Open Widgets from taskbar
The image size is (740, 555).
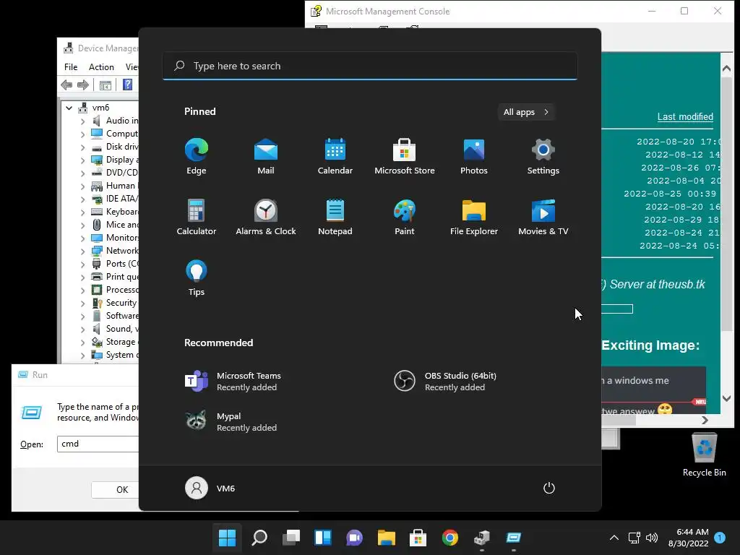323,538
